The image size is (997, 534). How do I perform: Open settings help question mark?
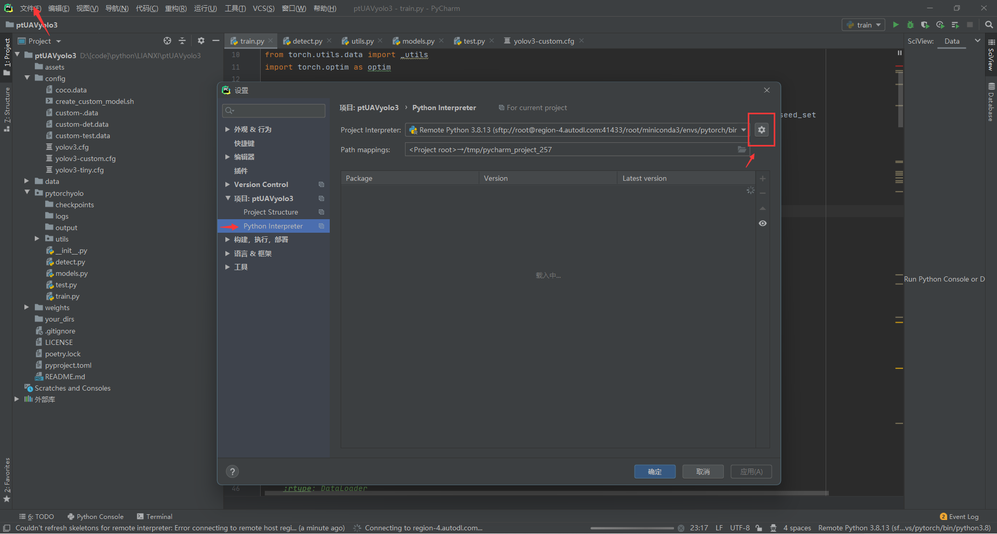click(x=233, y=472)
